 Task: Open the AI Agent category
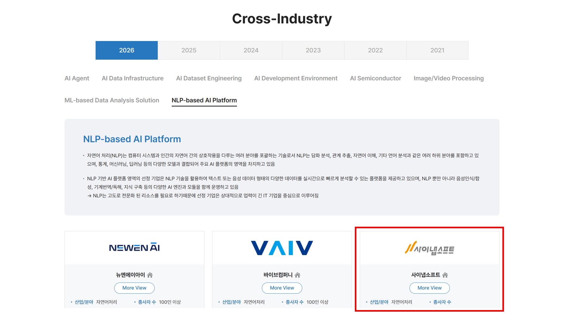(77, 78)
